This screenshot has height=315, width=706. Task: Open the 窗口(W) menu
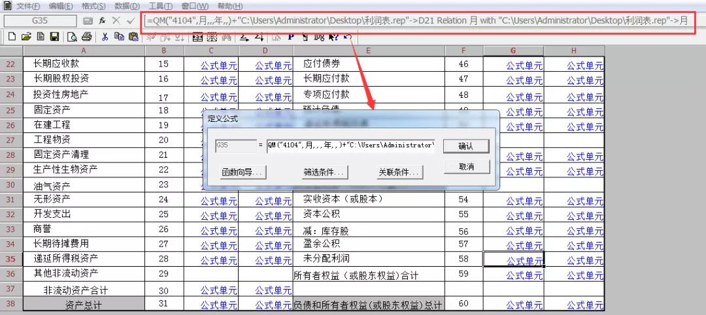click(195, 7)
